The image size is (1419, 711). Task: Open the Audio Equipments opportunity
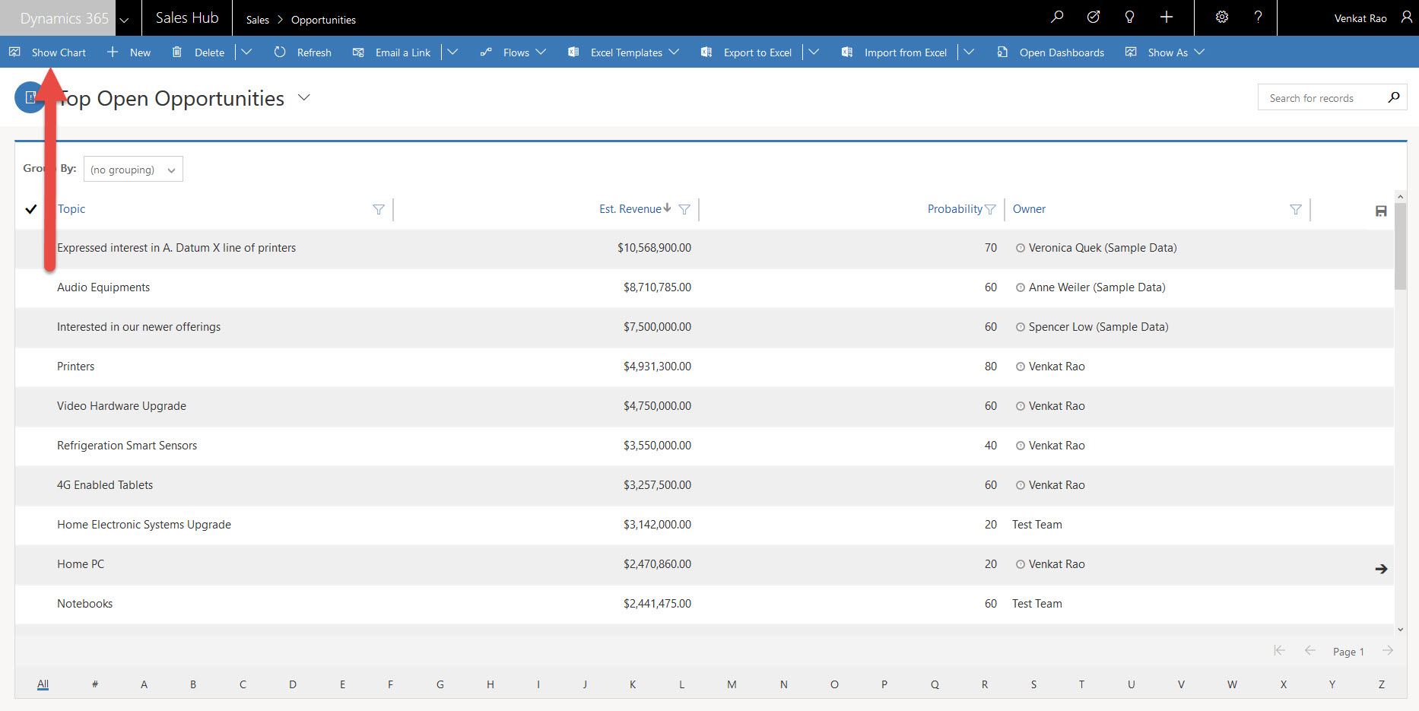click(103, 287)
